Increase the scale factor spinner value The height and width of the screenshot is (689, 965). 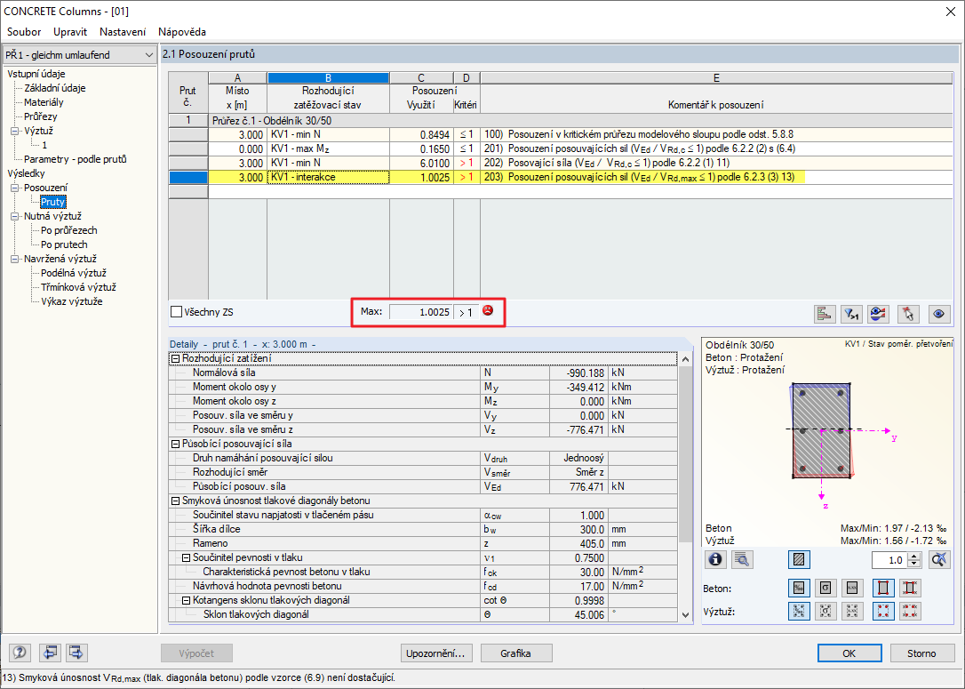pos(914,556)
